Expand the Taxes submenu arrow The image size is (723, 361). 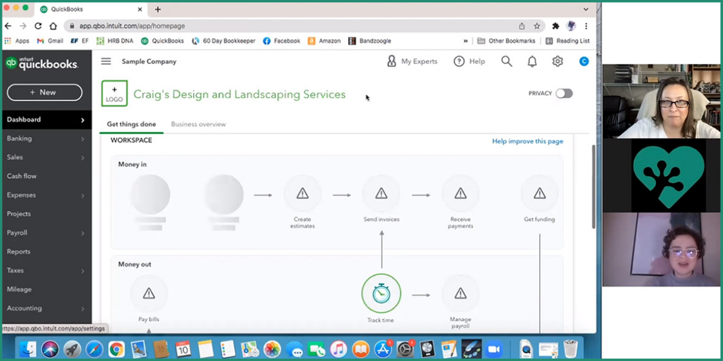pyautogui.click(x=83, y=271)
